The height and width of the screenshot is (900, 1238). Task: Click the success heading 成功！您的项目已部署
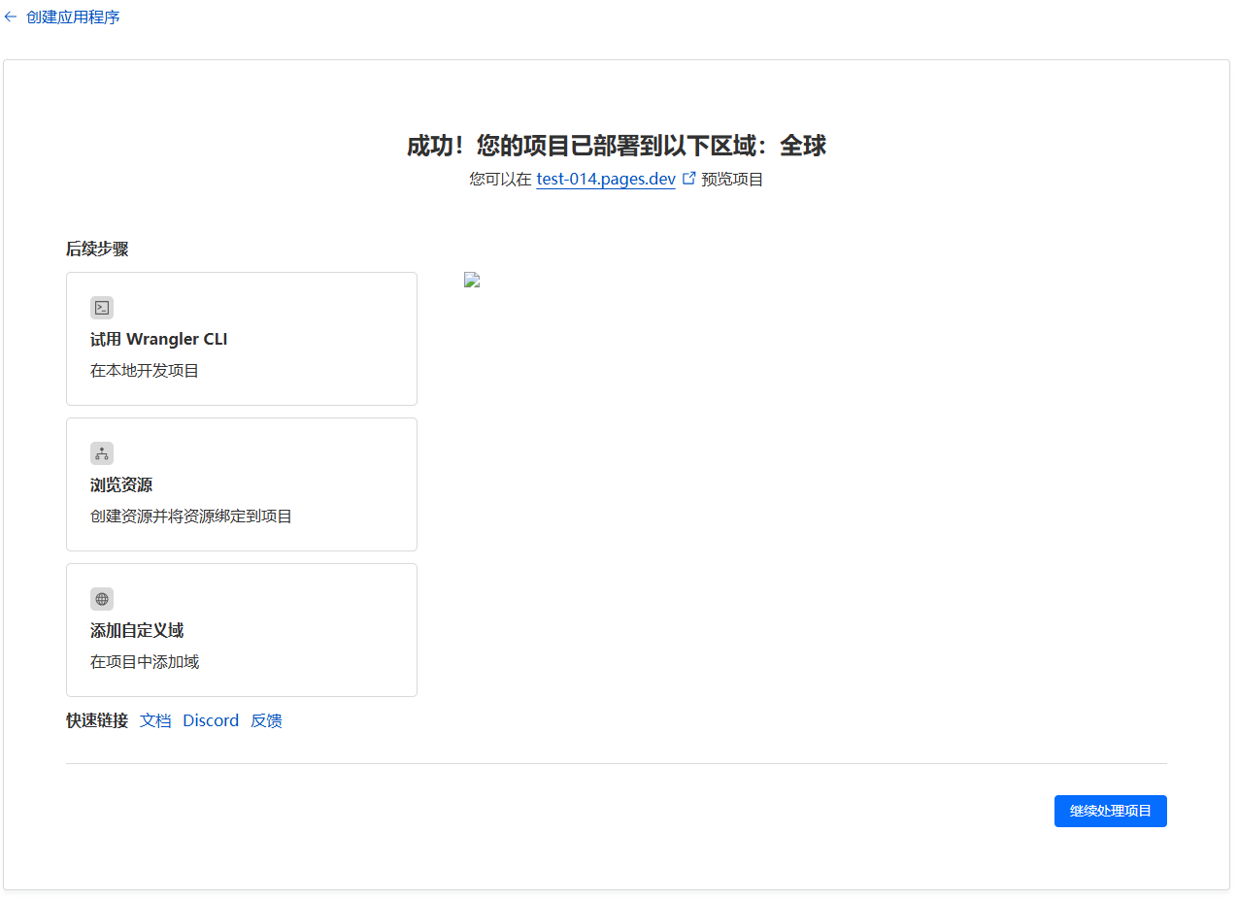[x=617, y=146]
